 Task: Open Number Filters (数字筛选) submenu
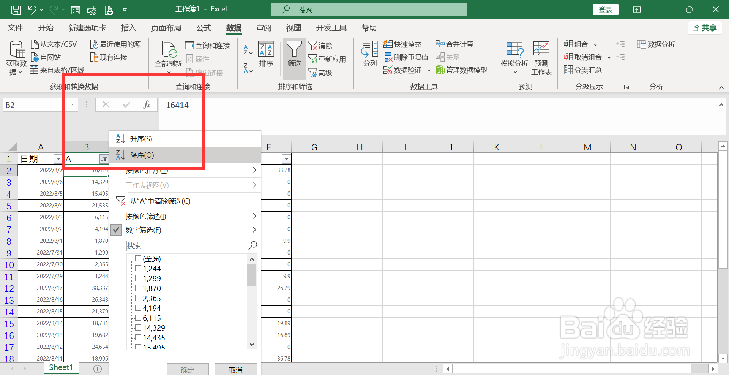(185, 230)
